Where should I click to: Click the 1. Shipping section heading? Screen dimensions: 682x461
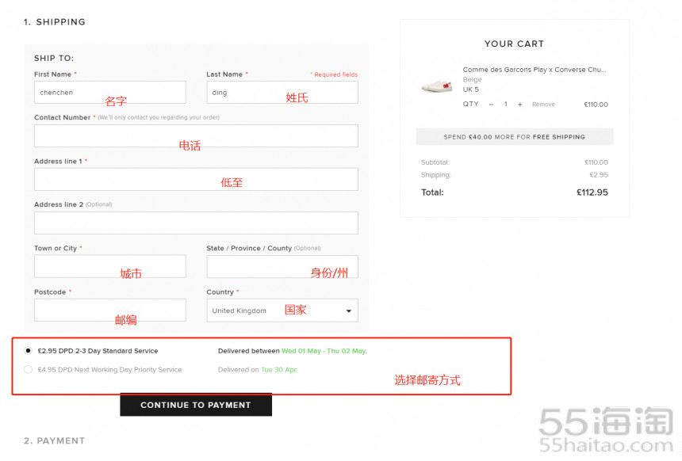click(54, 22)
